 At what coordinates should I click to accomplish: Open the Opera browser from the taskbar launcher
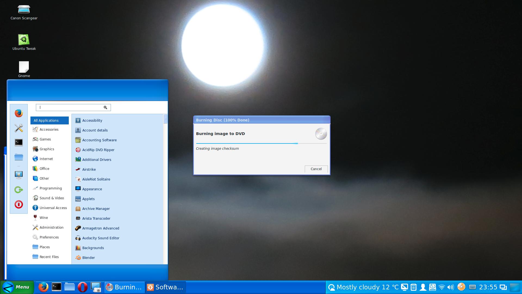pyautogui.click(x=83, y=287)
